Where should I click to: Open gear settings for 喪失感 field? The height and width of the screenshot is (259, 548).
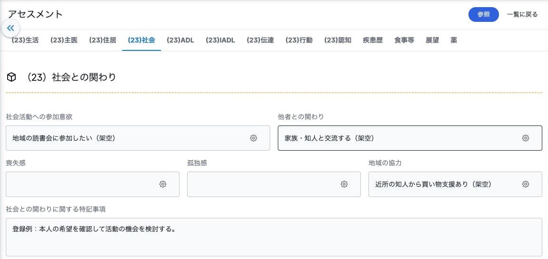tap(162, 184)
